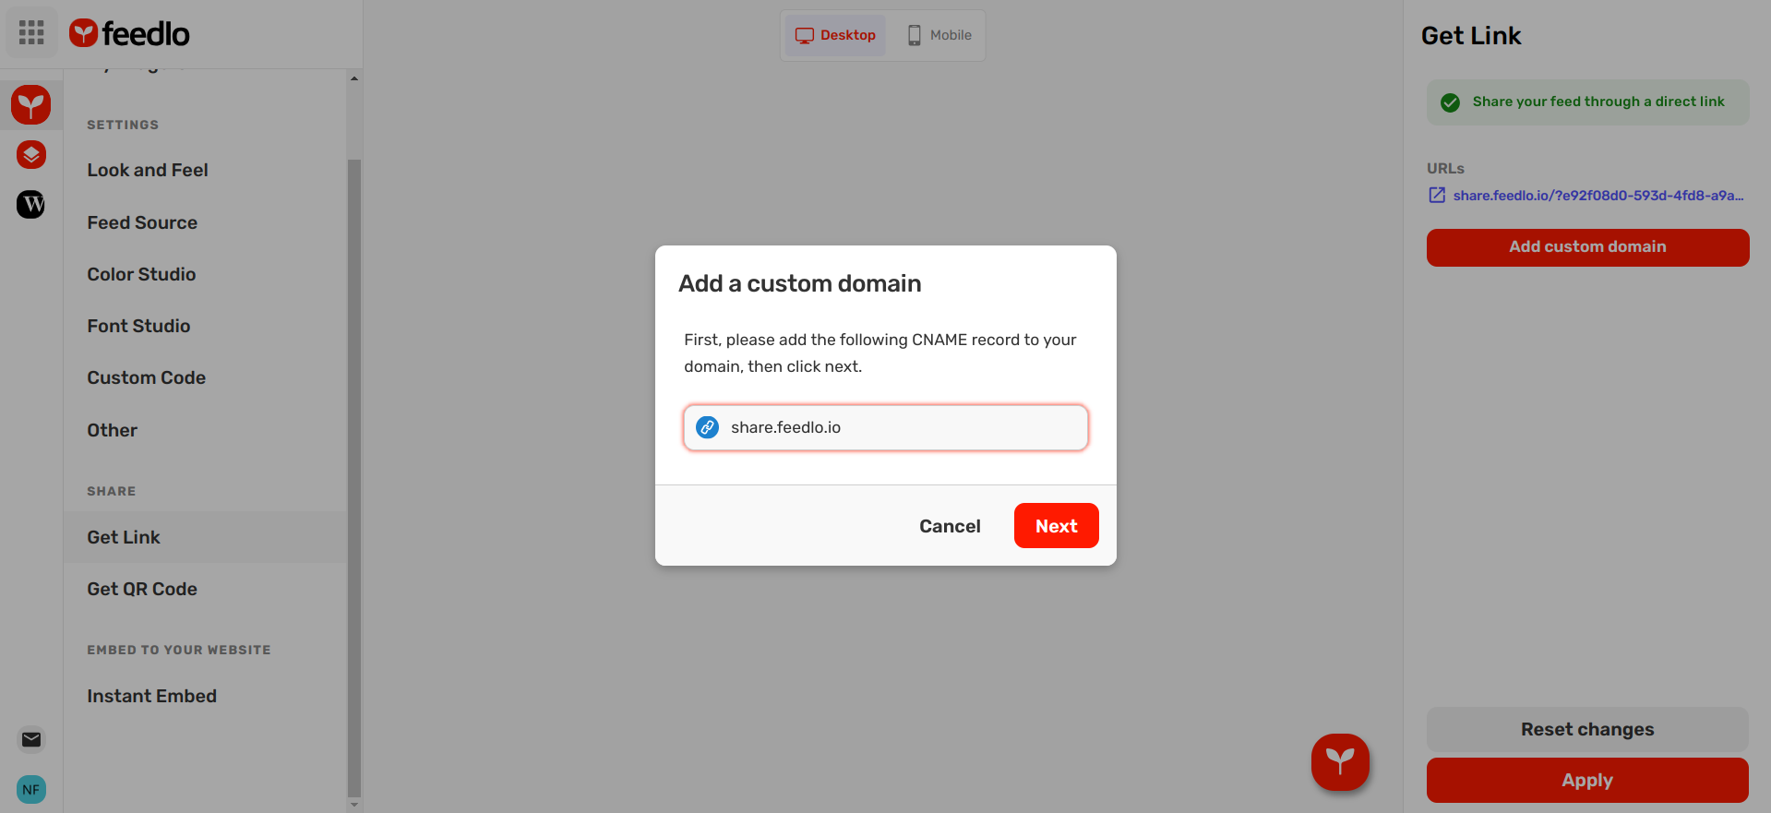The image size is (1771, 813).
Task: Click Next in the custom domain dialog
Action: pyautogui.click(x=1056, y=526)
